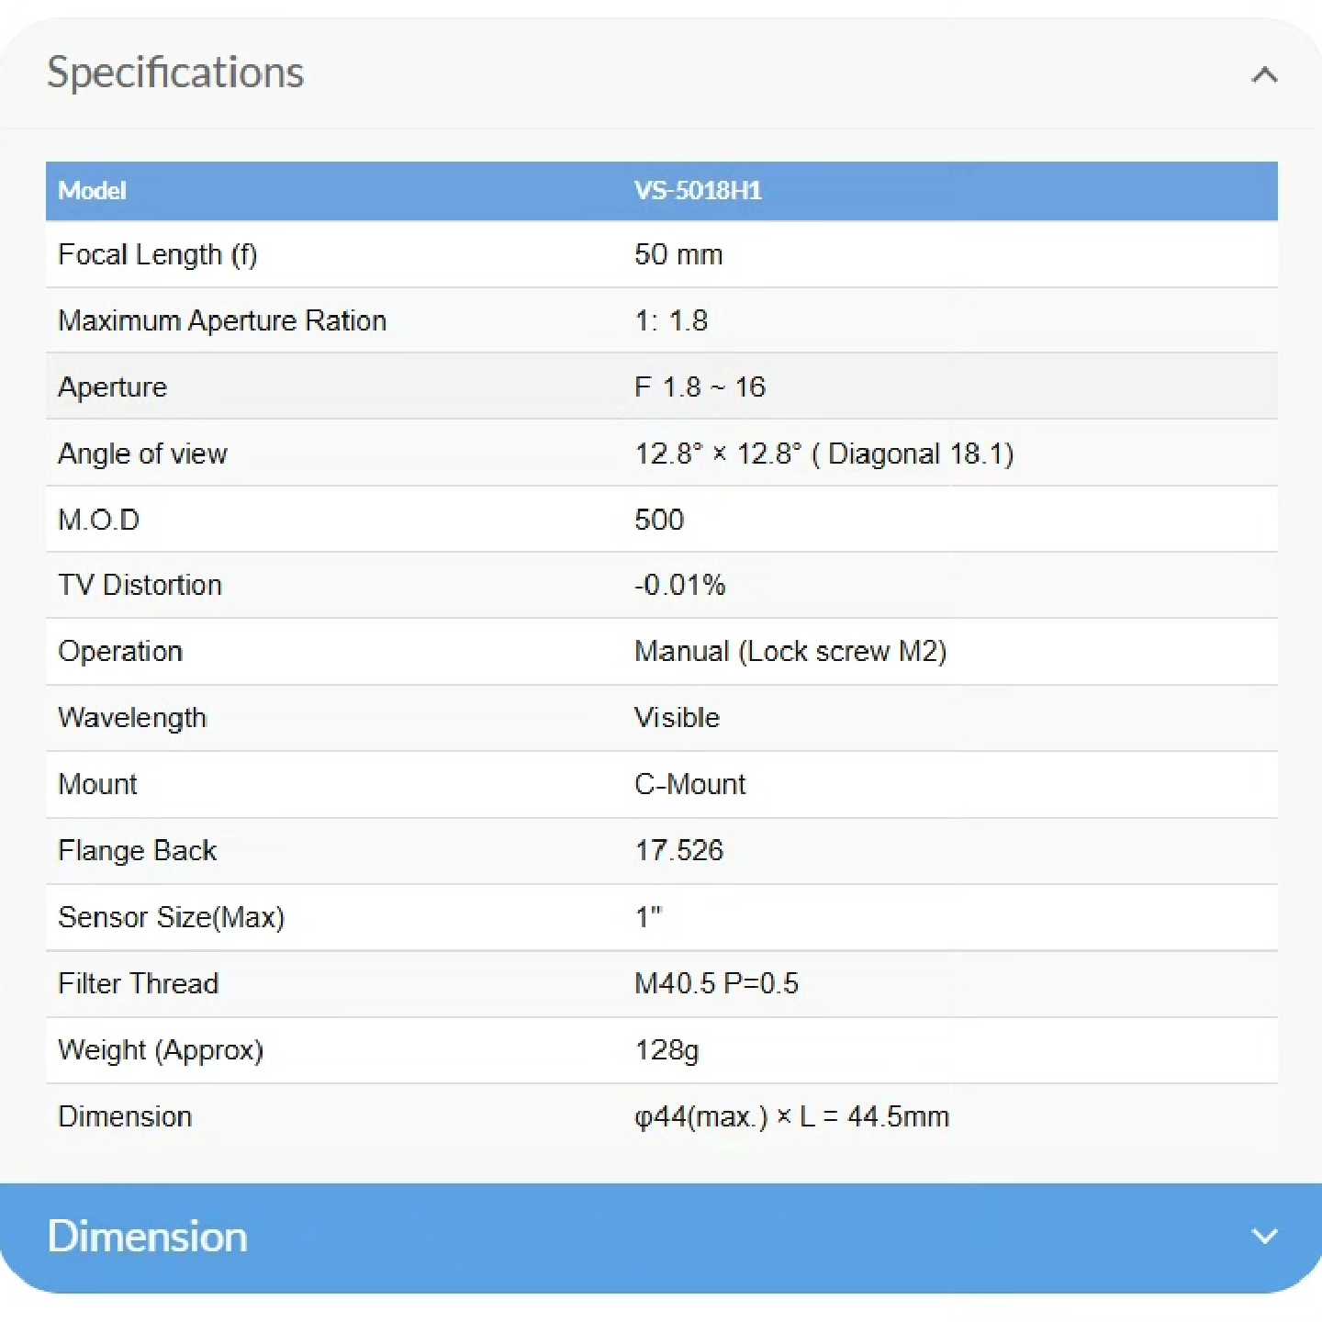Screen dimensions: 1322x1322
Task: Click the Focal Length (f) label
Action: (x=157, y=254)
